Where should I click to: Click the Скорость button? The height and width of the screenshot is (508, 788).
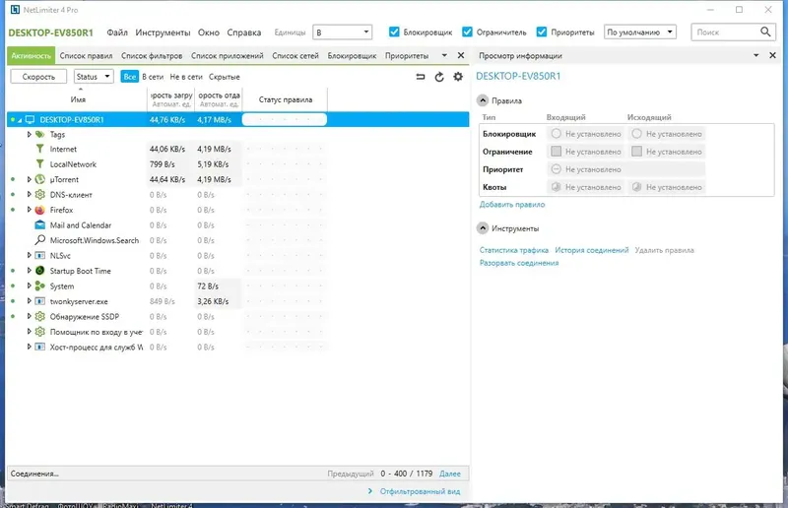[x=38, y=77]
